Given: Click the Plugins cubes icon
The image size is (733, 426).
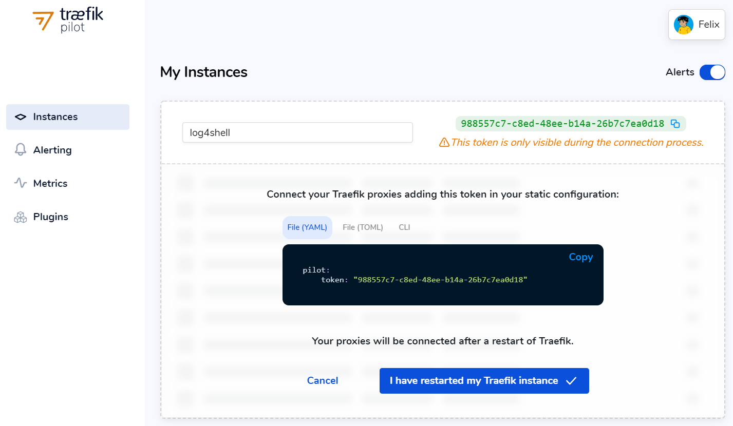Looking at the screenshot, I should tap(21, 217).
